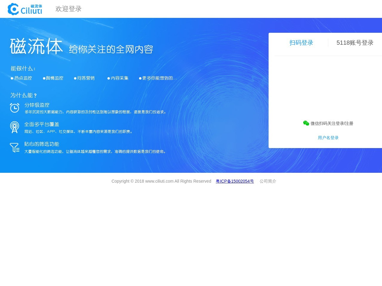Image resolution: width=382 pixels, height=286 pixels.
Task: Click the description starting with 大量智能化的筛选功能
Action: [95, 151]
